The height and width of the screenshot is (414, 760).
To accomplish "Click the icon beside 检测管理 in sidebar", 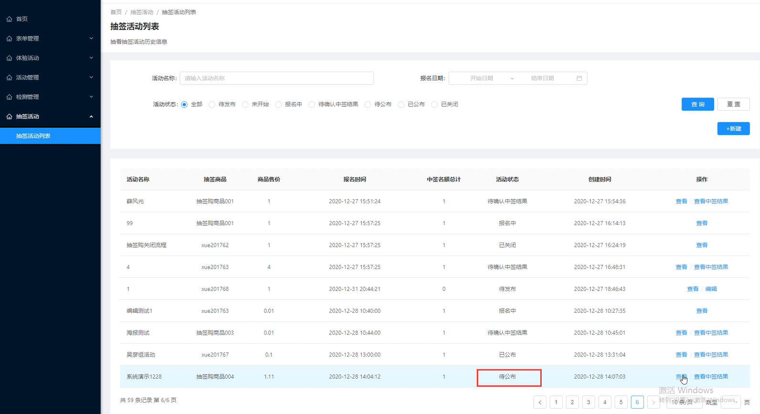I will (9, 97).
